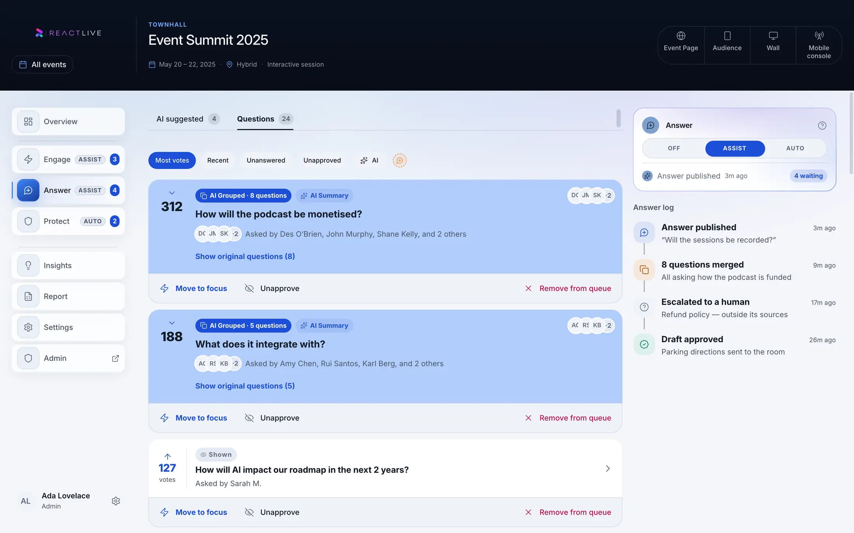Unapprove the integrate with question
The height and width of the screenshot is (533, 854).
(x=272, y=418)
